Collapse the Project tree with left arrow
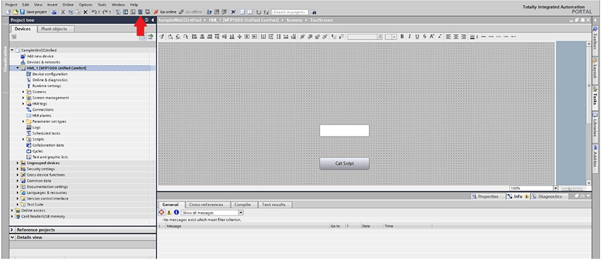The height and width of the screenshot is (262, 603). coord(153,20)
